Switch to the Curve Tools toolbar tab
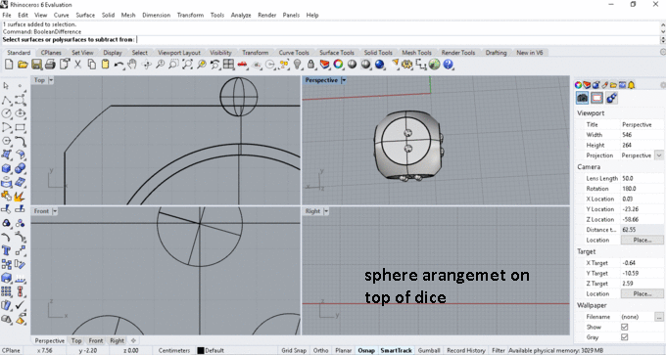Screen dimensions: 666x355 tap(294, 53)
